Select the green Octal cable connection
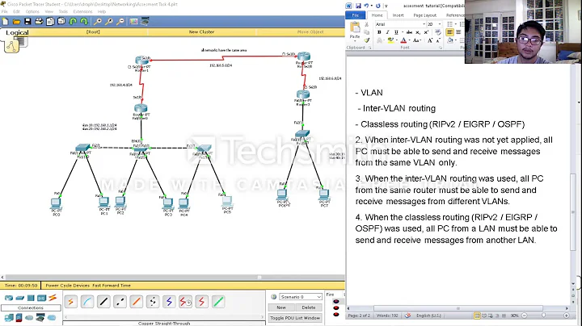This screenshot has width=582, height=326. pyautogui.click(x=218, y=302)
